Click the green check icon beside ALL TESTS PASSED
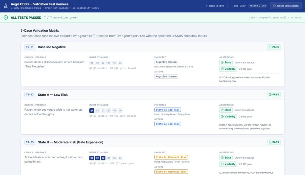The height and width of the screenshot is (175, 305). [x=6, y=18]
